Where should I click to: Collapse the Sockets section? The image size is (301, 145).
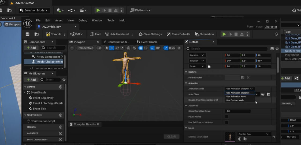coord(186,72)
